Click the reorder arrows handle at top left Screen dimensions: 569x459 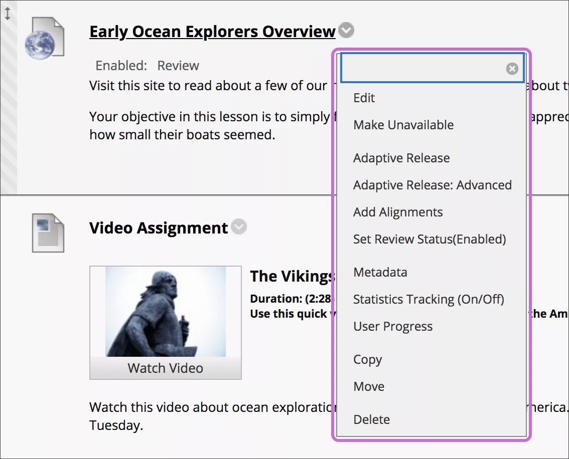(8, 14)
